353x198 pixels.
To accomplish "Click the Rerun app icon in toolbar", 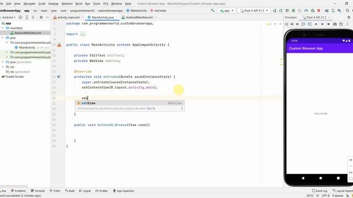I will [x=275, y=10].
